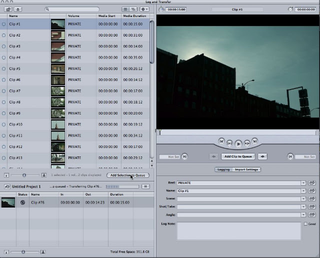This screenshot has height=258, width=320.
Task: Expand the Scene field dropdown
Action: click(303, 199)
